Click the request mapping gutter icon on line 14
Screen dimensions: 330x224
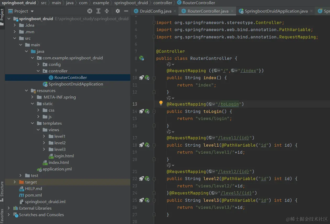pos(147,111)
